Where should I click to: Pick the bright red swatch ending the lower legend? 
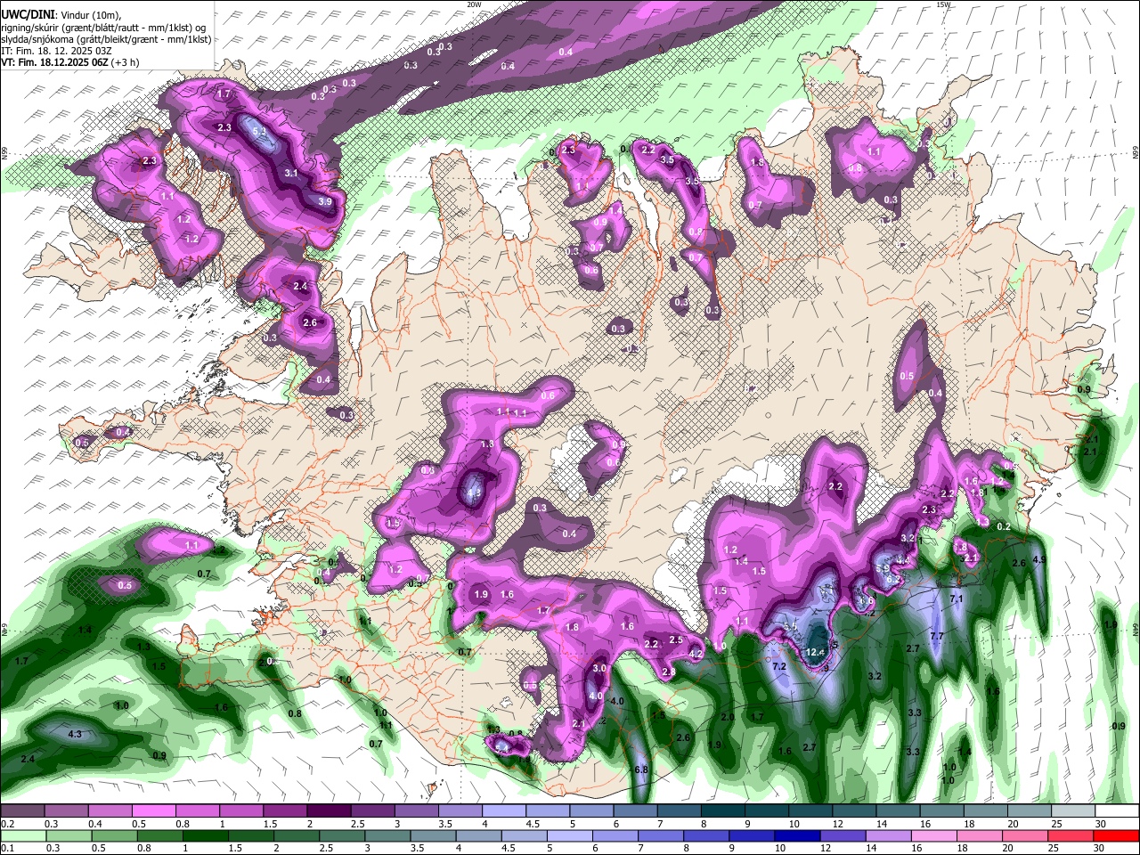click(x=1117, y=835)
